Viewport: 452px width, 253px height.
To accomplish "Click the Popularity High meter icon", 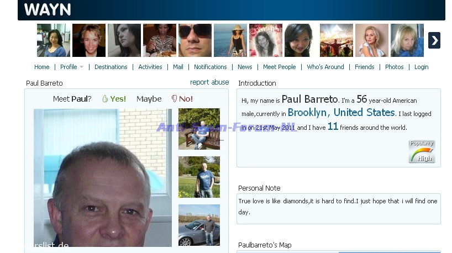I will pos(422,151).
